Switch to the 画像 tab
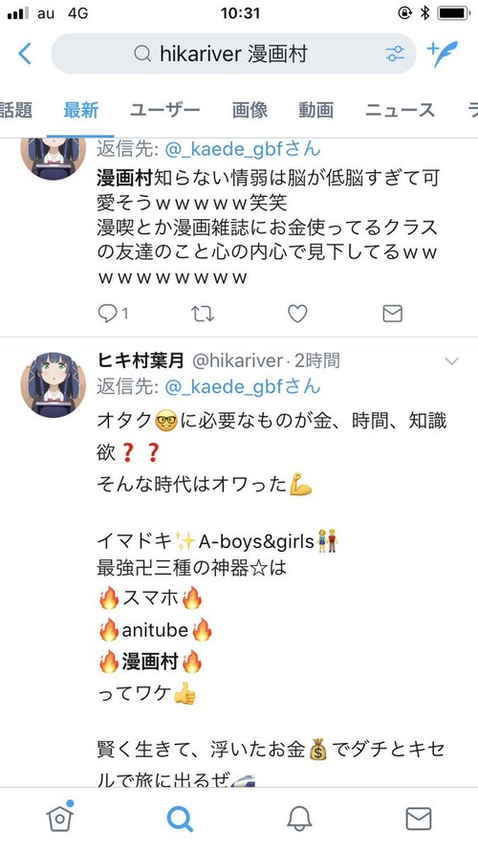The width and height of the screenshot is (478, 850). click(250, 110)
